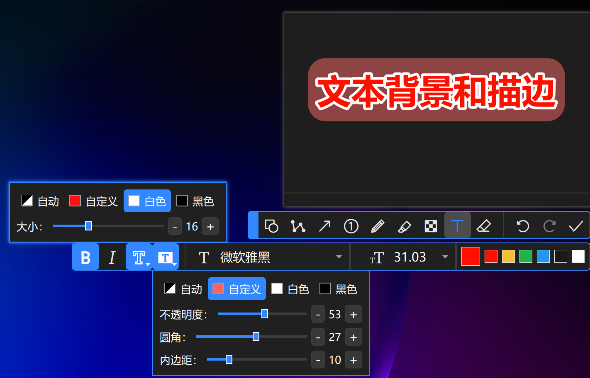Toggle italic text formatting
590x378 pixels.
(112, 257)
